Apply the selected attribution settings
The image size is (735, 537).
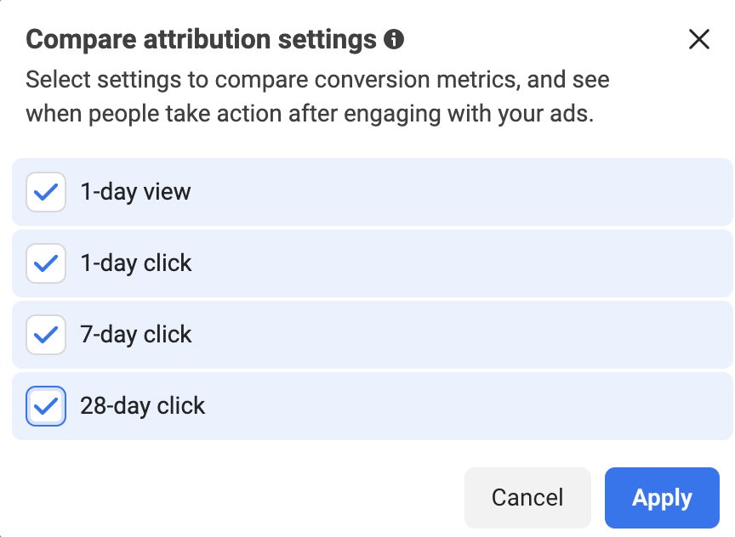pyautogui.click(x=662, y=498)
